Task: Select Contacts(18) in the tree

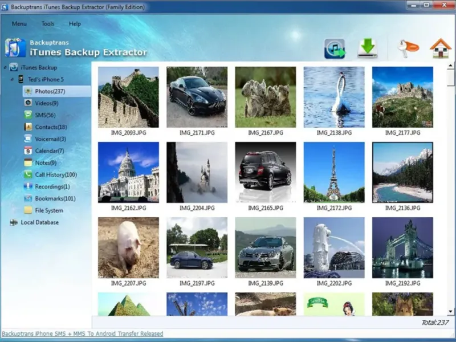Action: point(51,127)
